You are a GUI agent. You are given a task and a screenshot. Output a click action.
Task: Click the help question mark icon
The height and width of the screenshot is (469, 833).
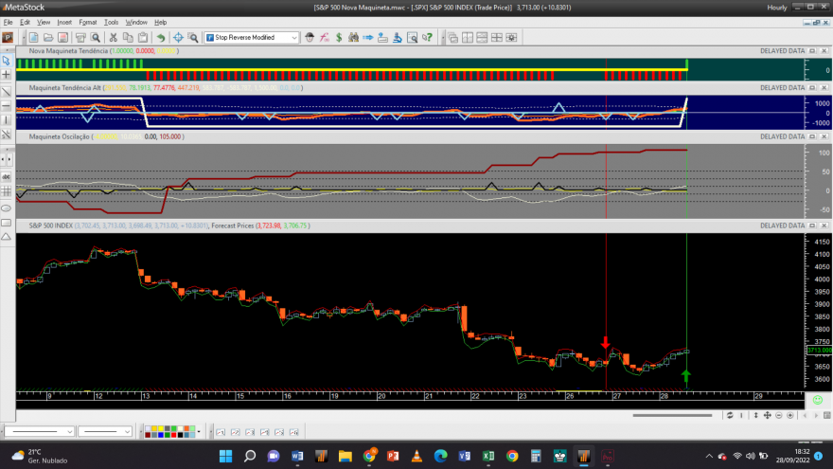[427, 37]
